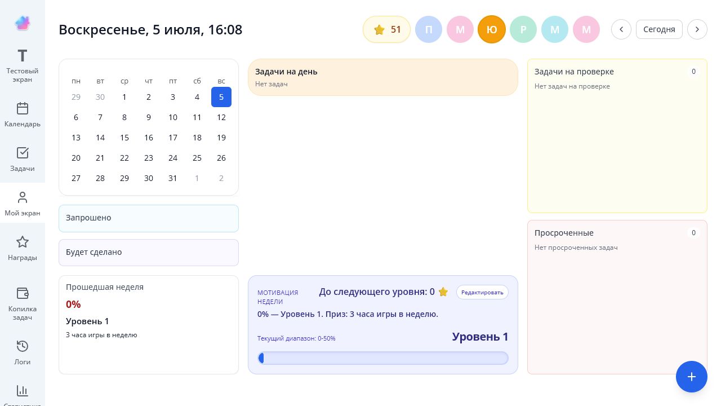721x406 pixels.
Task: Go to the previous day arrow
Action: (621, 29)
